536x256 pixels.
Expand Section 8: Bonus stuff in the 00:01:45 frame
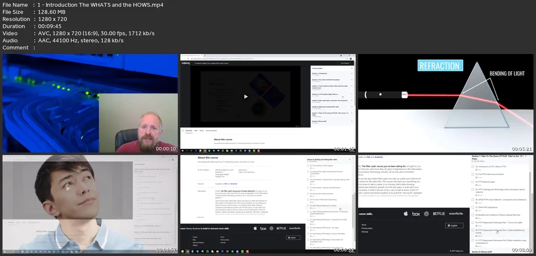coord(352,121)
